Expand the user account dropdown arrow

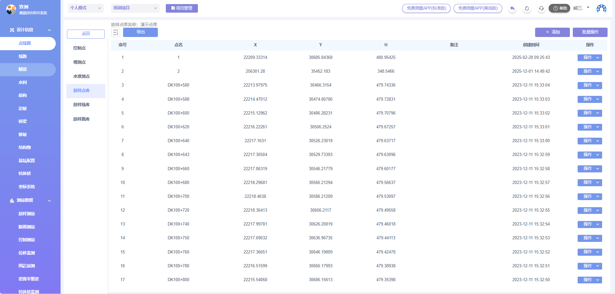point(588,7)
